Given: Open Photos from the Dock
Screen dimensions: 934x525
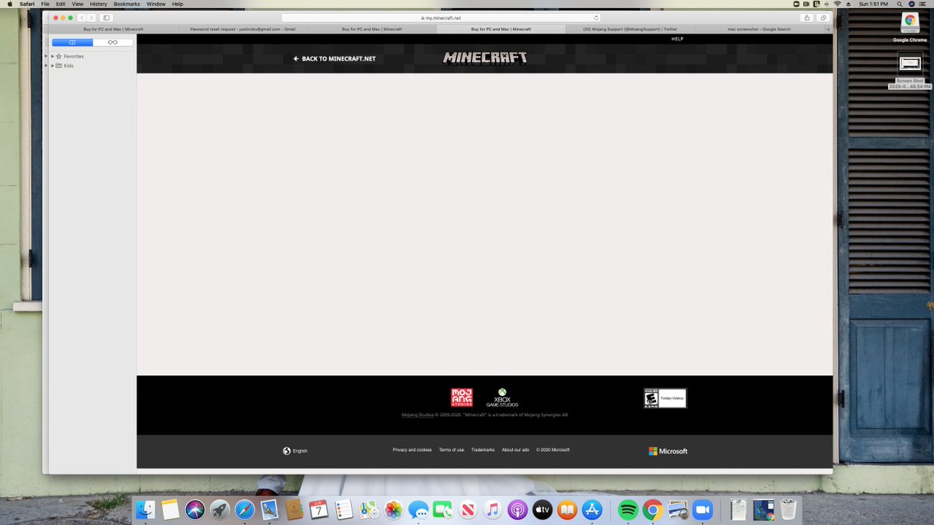Looking at the screenshot, I should click(394, 509).
